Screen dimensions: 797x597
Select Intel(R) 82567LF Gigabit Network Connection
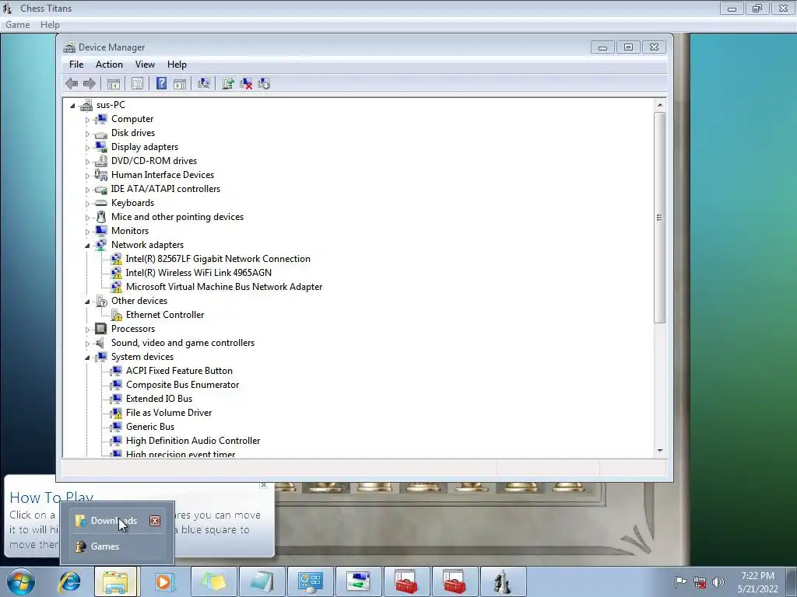218,259
